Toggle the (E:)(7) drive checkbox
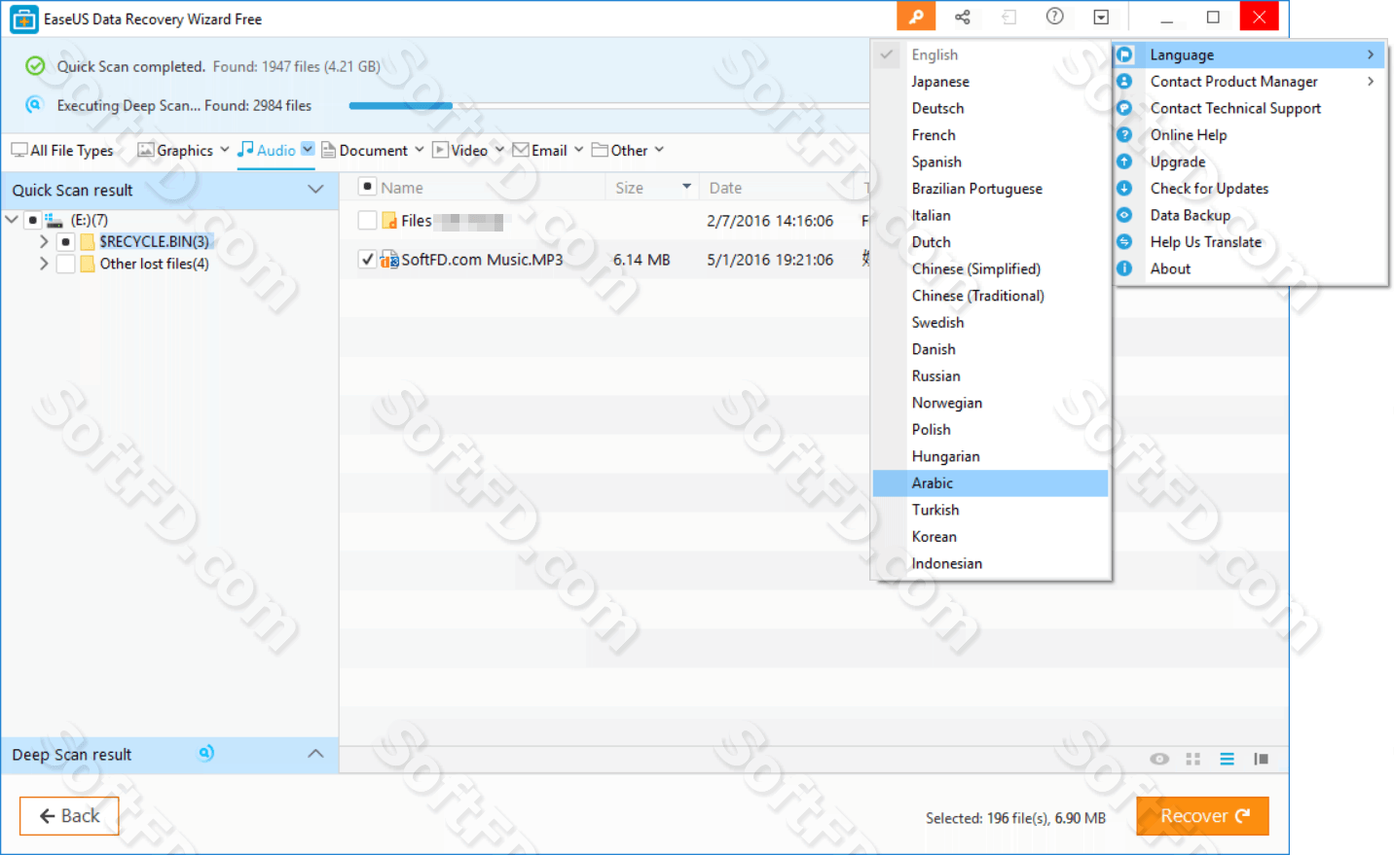1394x855 pixels. (x=33, y=220)
